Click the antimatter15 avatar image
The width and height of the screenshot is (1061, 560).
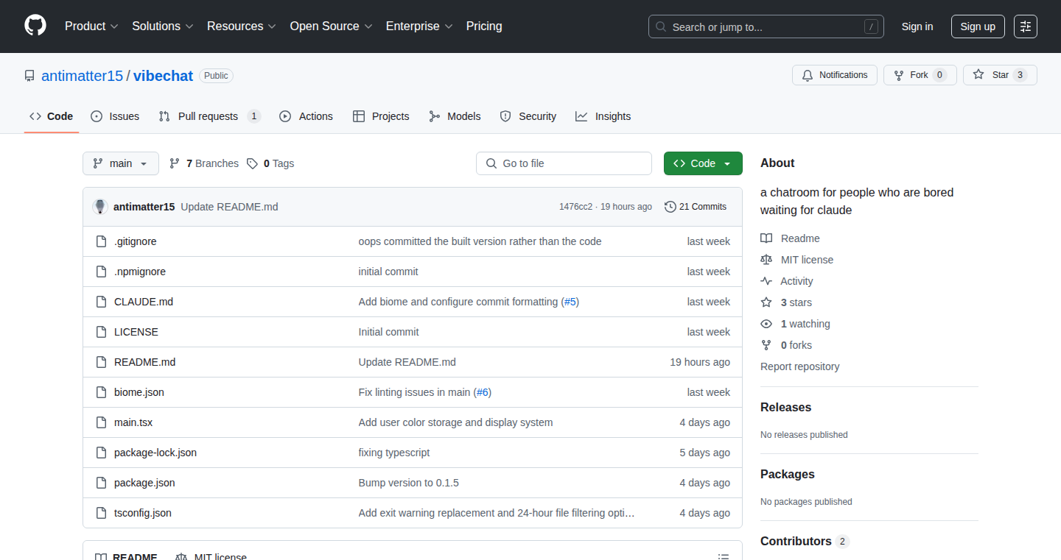pos(100,207)
